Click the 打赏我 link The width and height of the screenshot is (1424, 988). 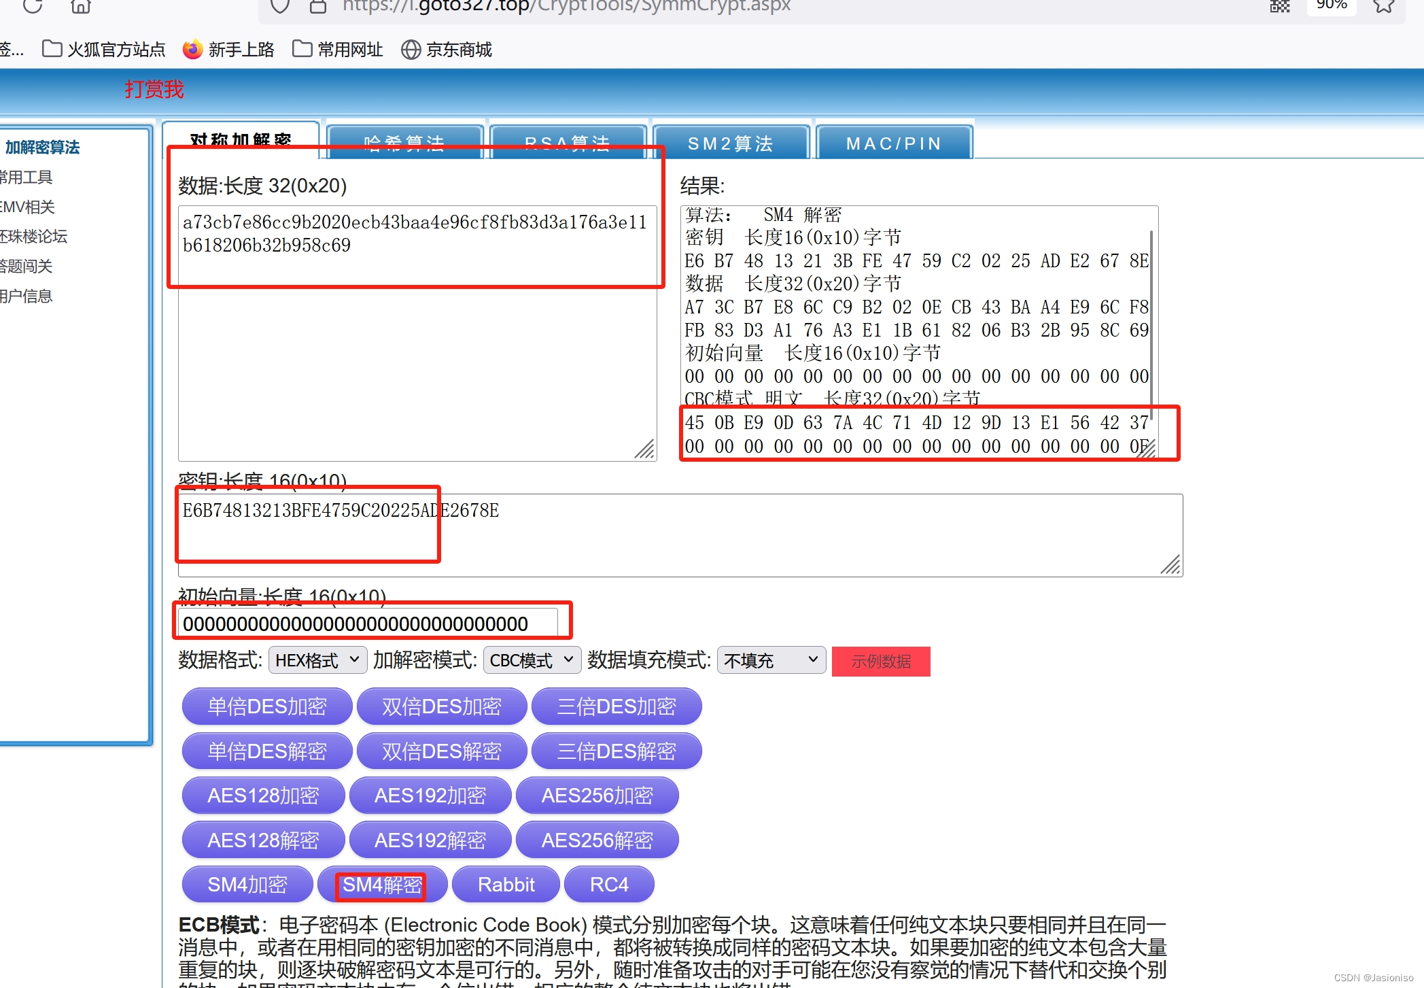click(x=154, y=89)
